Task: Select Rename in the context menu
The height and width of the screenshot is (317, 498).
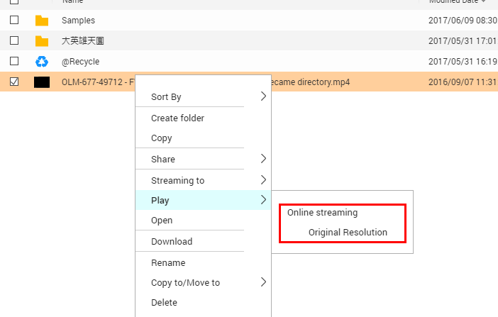Action: click(168, 263)
